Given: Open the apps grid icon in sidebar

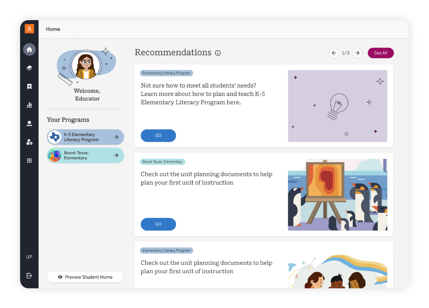Looking at the screenshot, I should [x=29, y=160].
